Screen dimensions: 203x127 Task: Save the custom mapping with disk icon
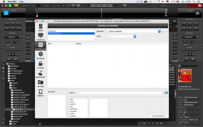(163, 31)
